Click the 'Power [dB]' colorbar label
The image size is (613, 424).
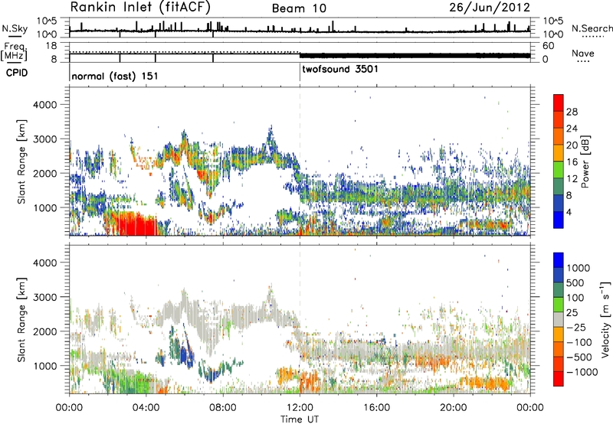585,161
